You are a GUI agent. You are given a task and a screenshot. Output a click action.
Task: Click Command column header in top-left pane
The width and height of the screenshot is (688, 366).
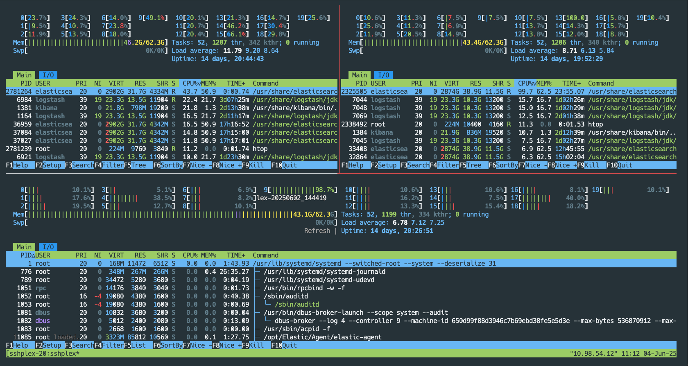[265, 83]
